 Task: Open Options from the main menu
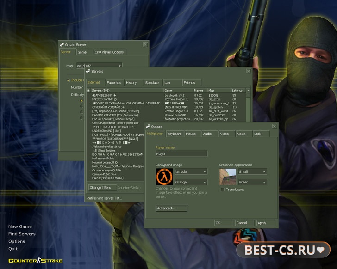click(17, 241)
